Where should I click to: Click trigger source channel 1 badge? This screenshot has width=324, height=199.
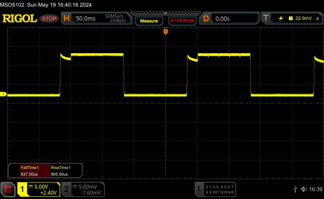point(290,18)
